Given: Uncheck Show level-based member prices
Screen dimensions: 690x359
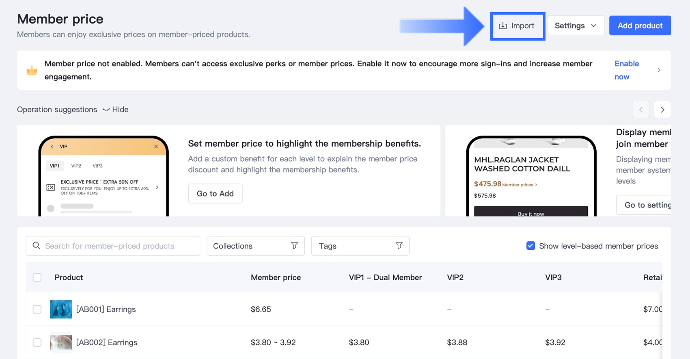Looking at the screenshot, I should coord(530,246).
